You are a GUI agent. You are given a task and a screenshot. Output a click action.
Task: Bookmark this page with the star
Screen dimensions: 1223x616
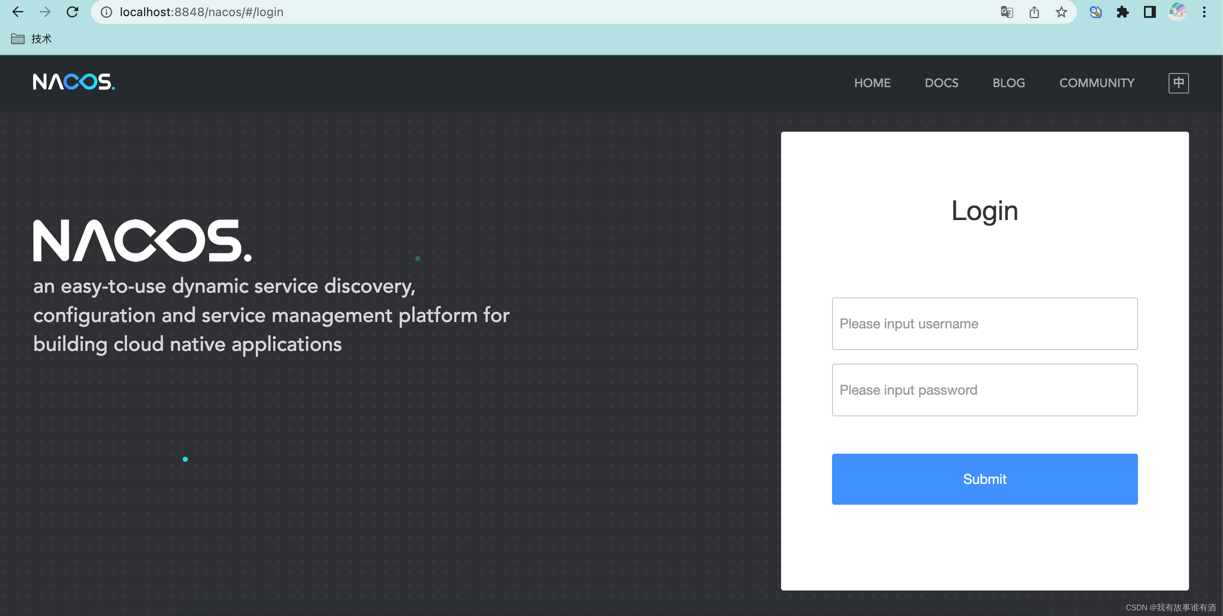pos(1062,12)
